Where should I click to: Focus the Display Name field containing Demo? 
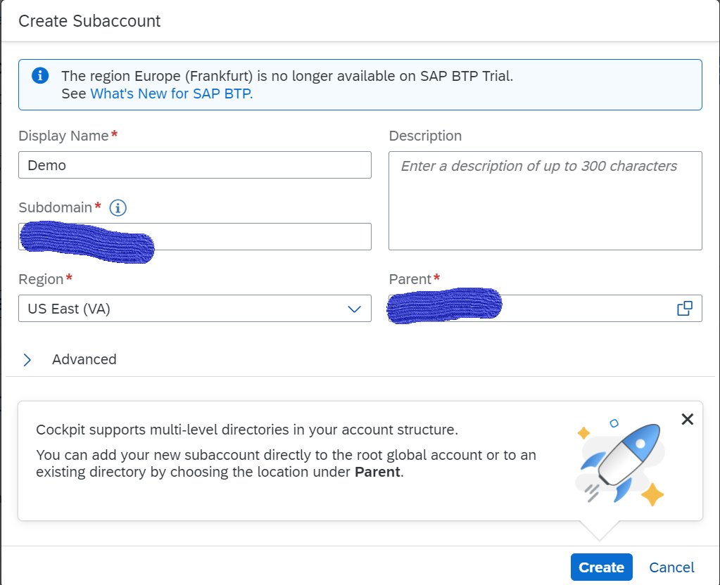[195, 165]
